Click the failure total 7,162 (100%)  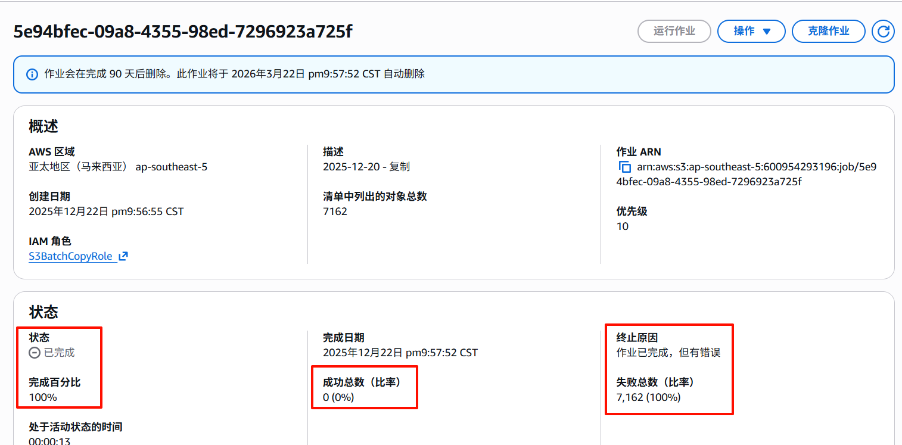click(648, 397)
